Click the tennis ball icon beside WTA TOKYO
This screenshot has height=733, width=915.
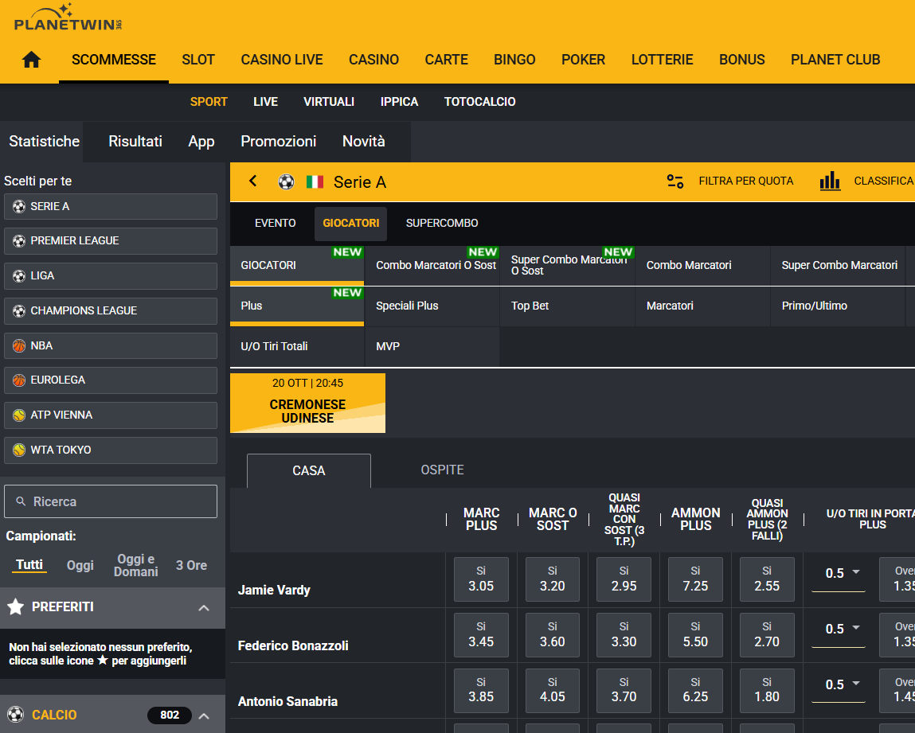[19, 450]
